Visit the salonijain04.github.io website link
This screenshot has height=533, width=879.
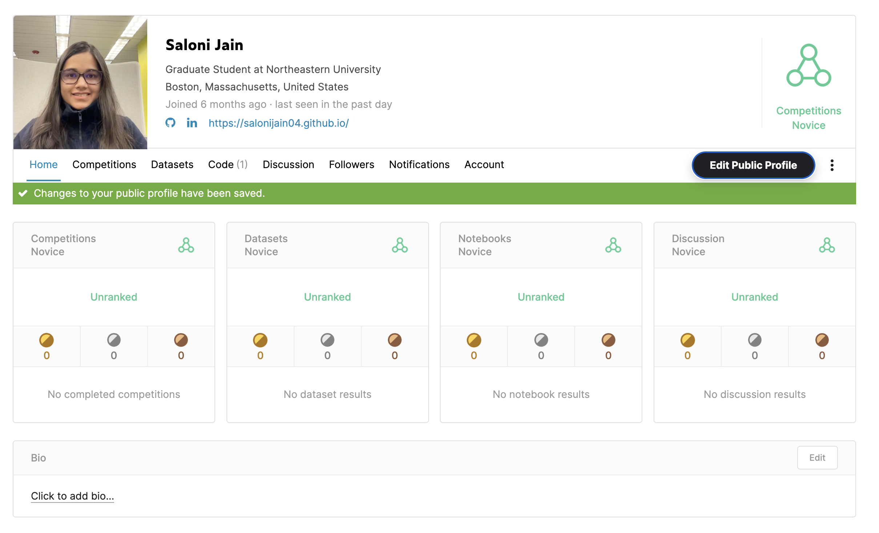point(278,123)
